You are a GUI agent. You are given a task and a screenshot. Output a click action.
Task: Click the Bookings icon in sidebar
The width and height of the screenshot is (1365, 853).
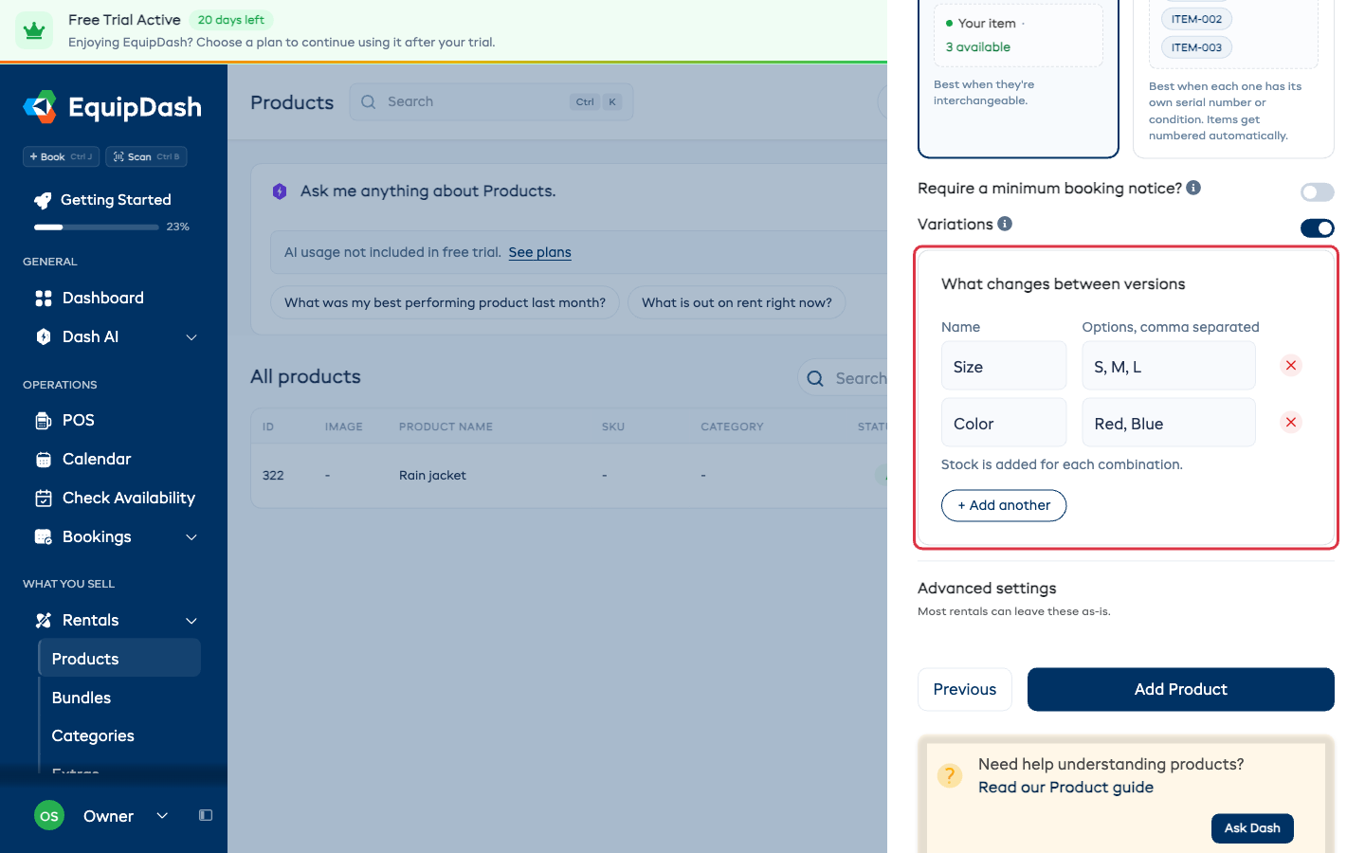(x=44, y=537)
